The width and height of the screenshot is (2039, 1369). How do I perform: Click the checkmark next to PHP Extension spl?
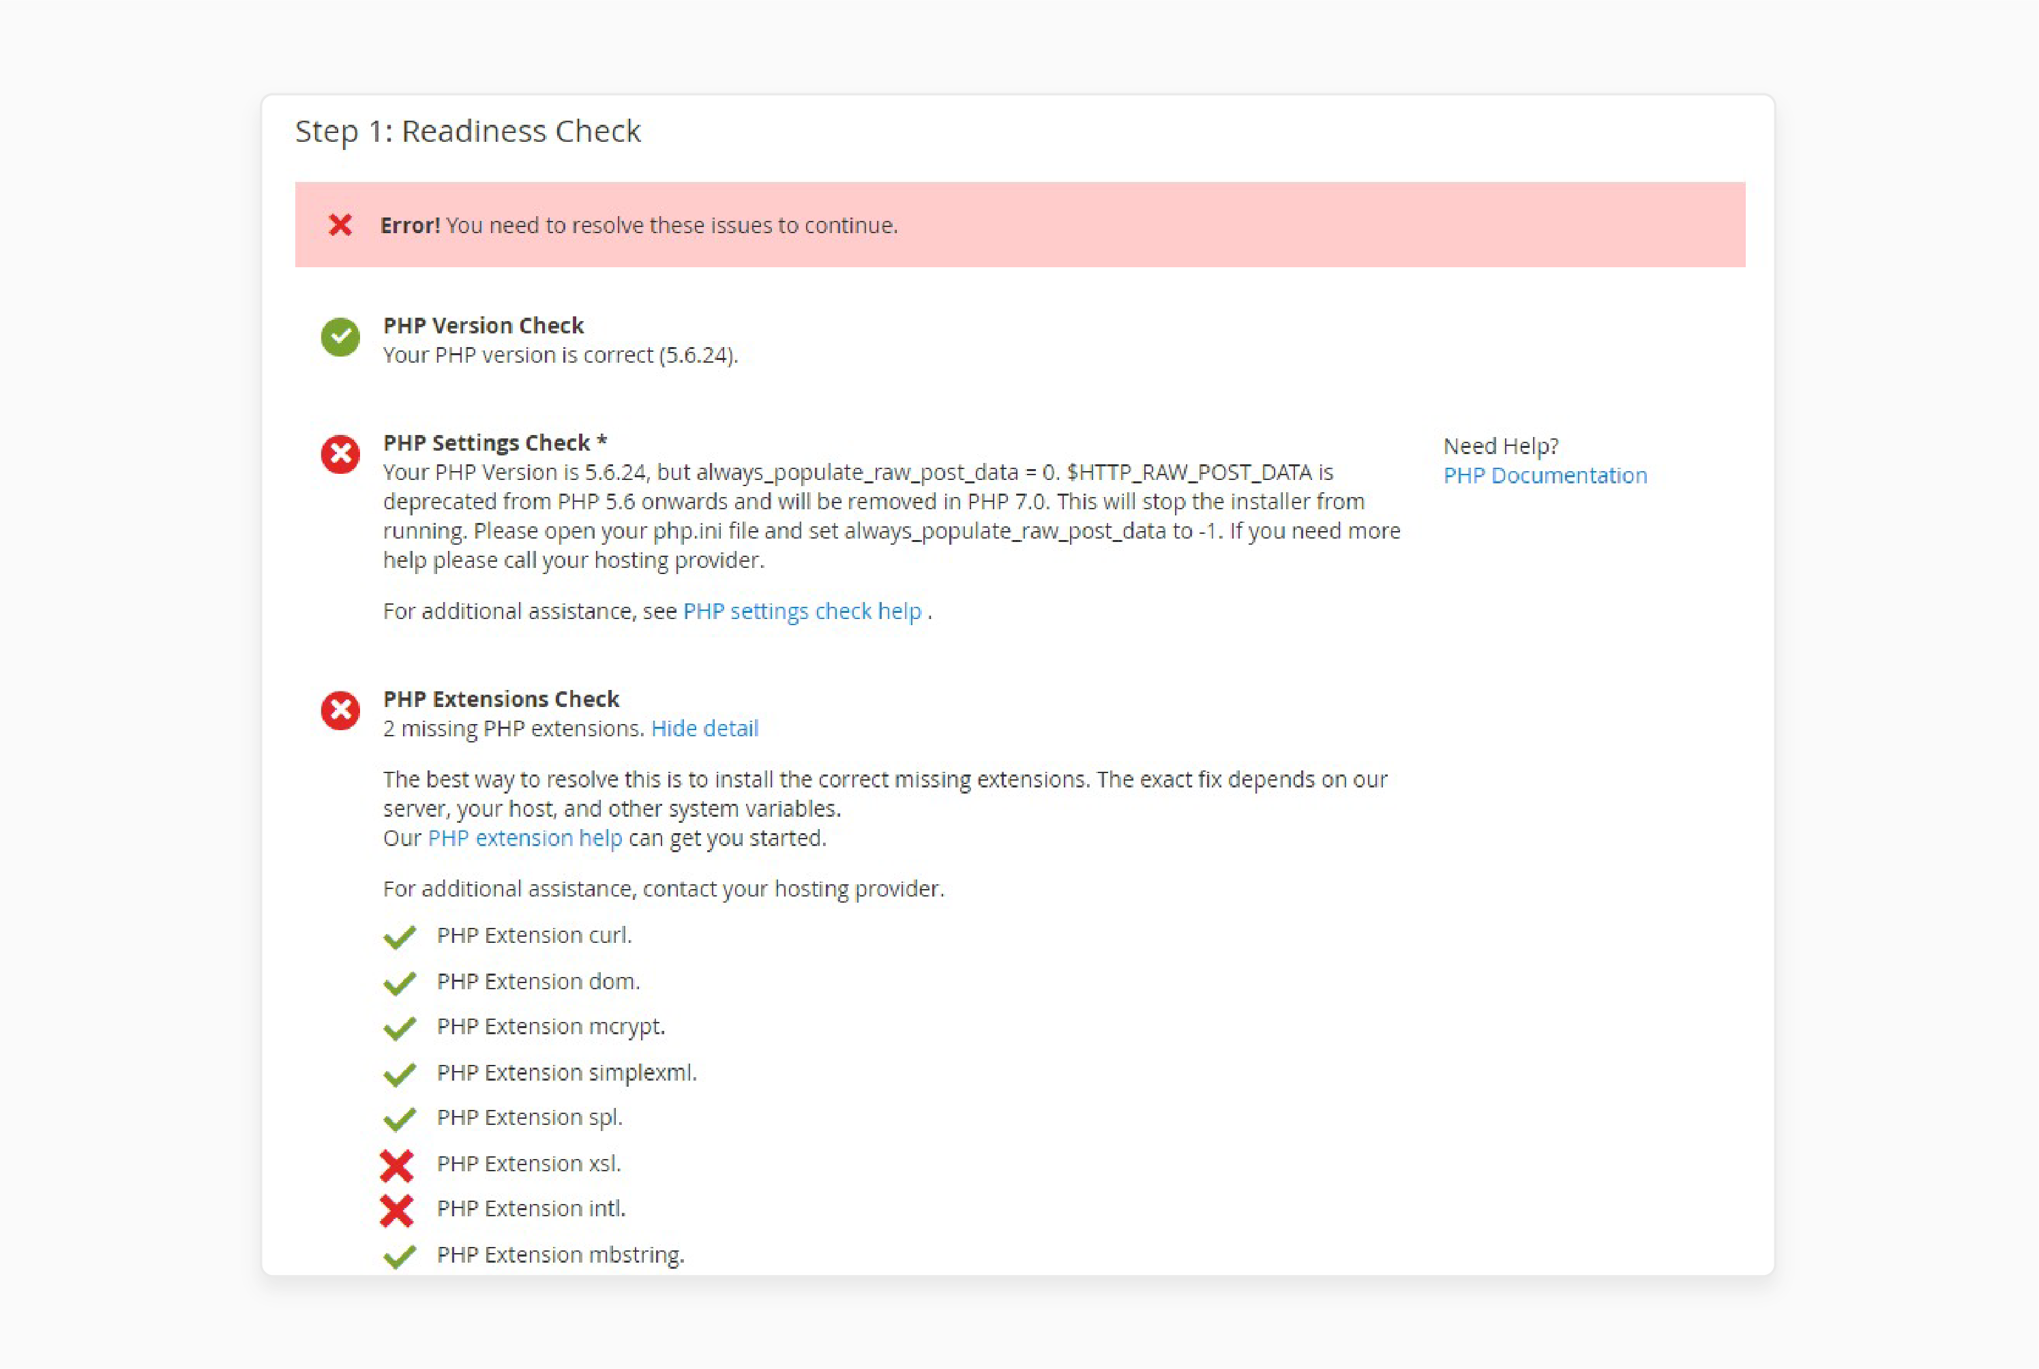point(399,1119)
